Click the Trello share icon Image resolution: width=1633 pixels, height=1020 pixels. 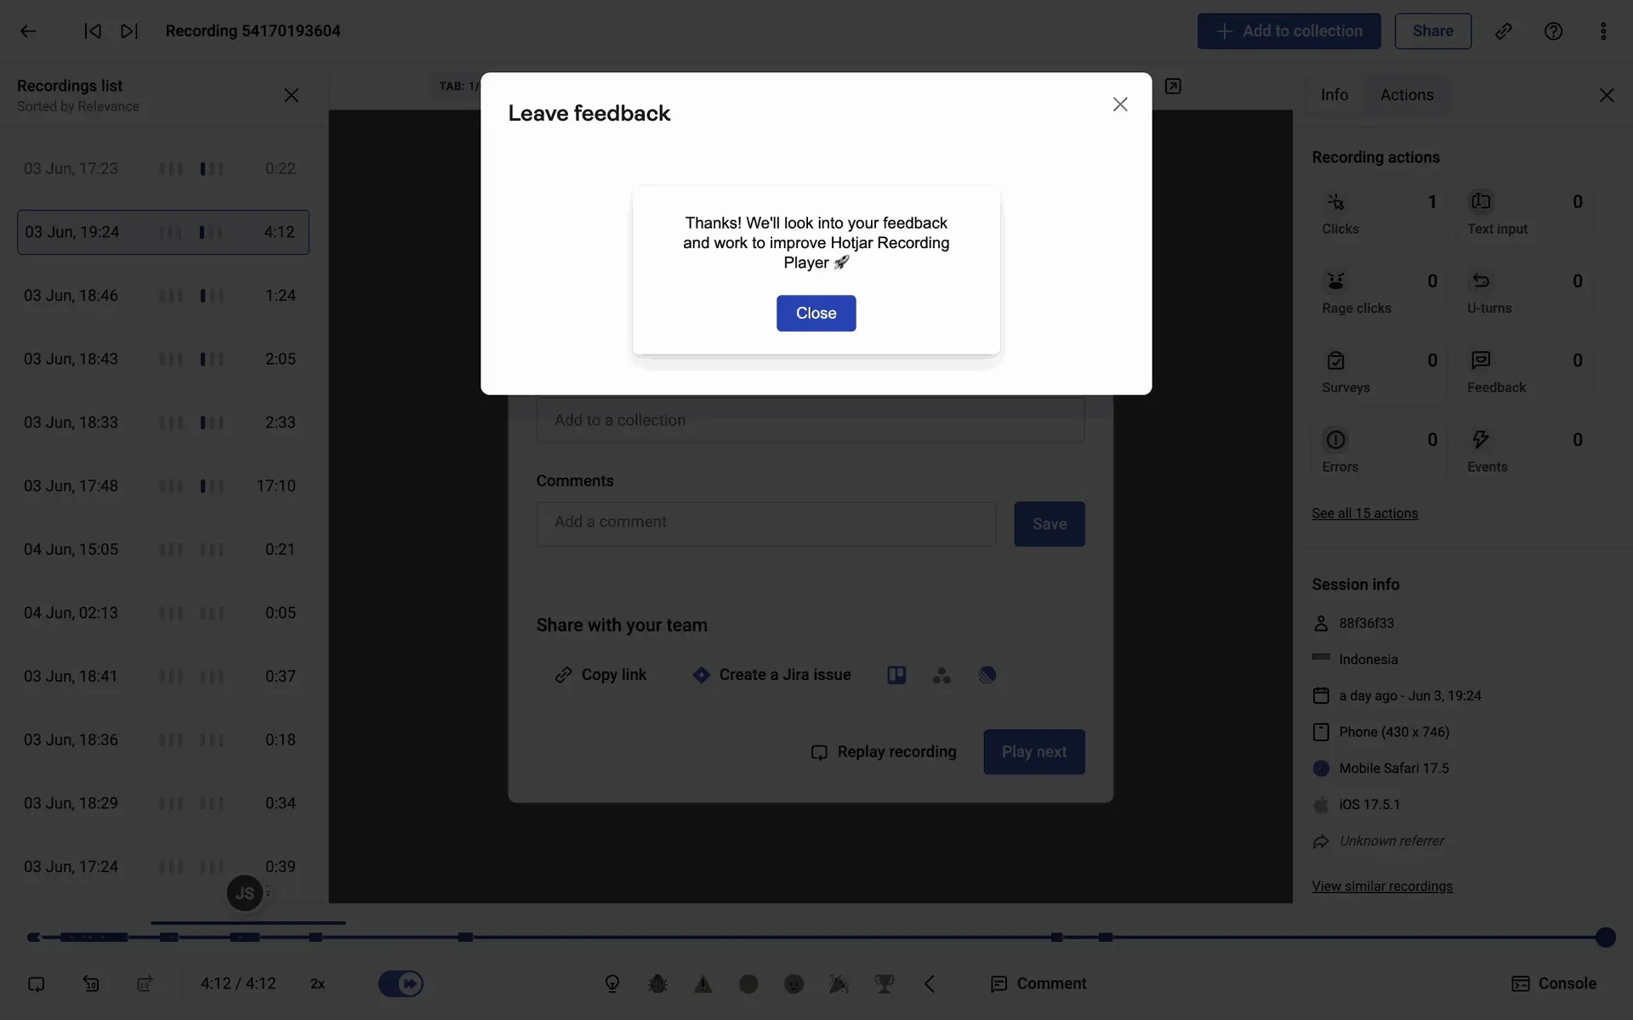(x=896, y=675)
